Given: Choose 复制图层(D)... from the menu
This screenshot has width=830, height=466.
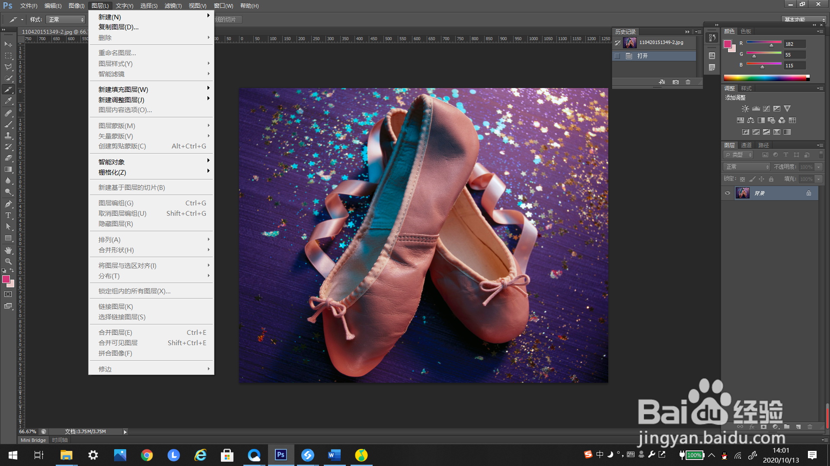Looking at the screenshot, I should click(x=118, y=27).
